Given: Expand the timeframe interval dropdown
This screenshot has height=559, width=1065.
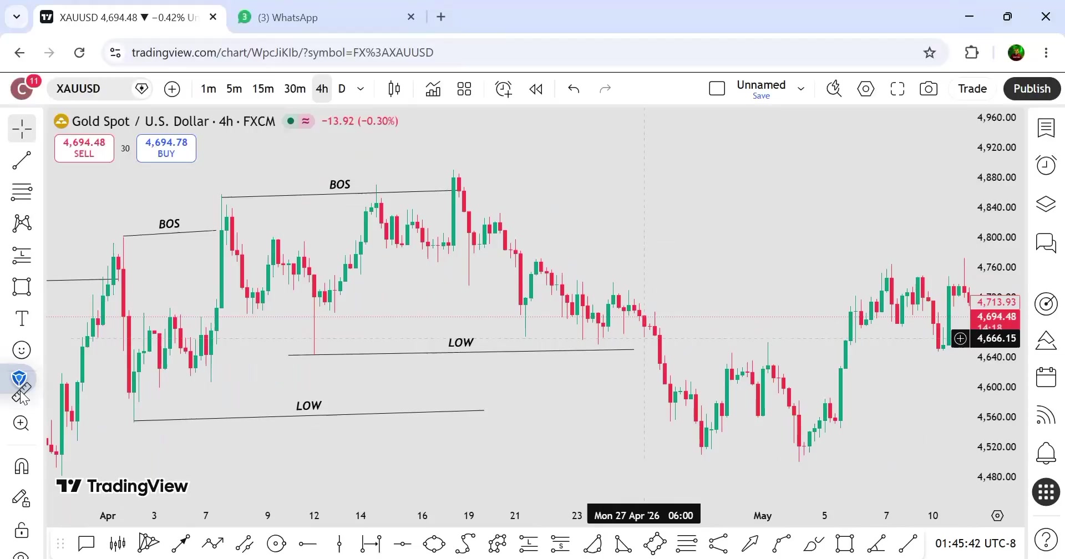Looking at the screenshot, I should [361, 89].
